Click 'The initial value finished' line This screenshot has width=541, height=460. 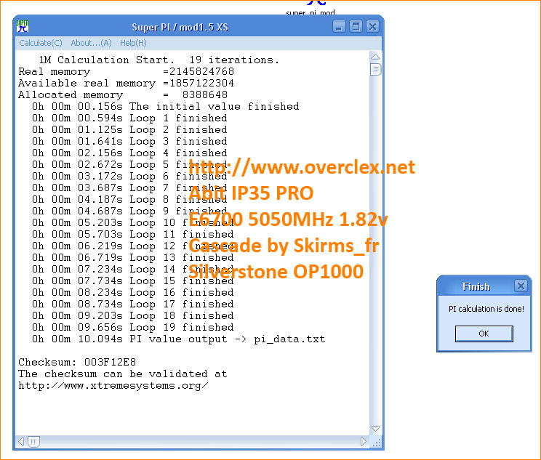166,107
